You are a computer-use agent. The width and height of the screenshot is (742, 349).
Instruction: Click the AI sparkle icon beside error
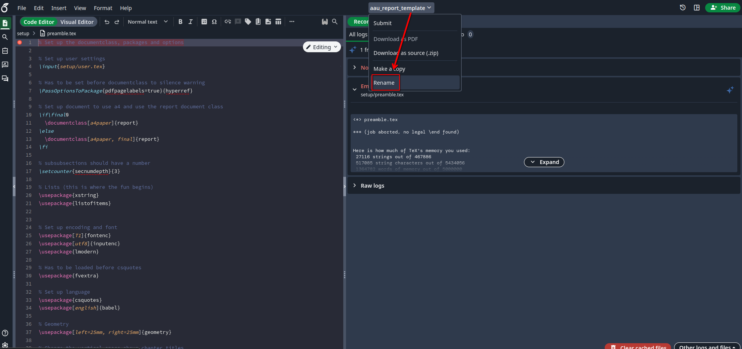coord(730,90)
